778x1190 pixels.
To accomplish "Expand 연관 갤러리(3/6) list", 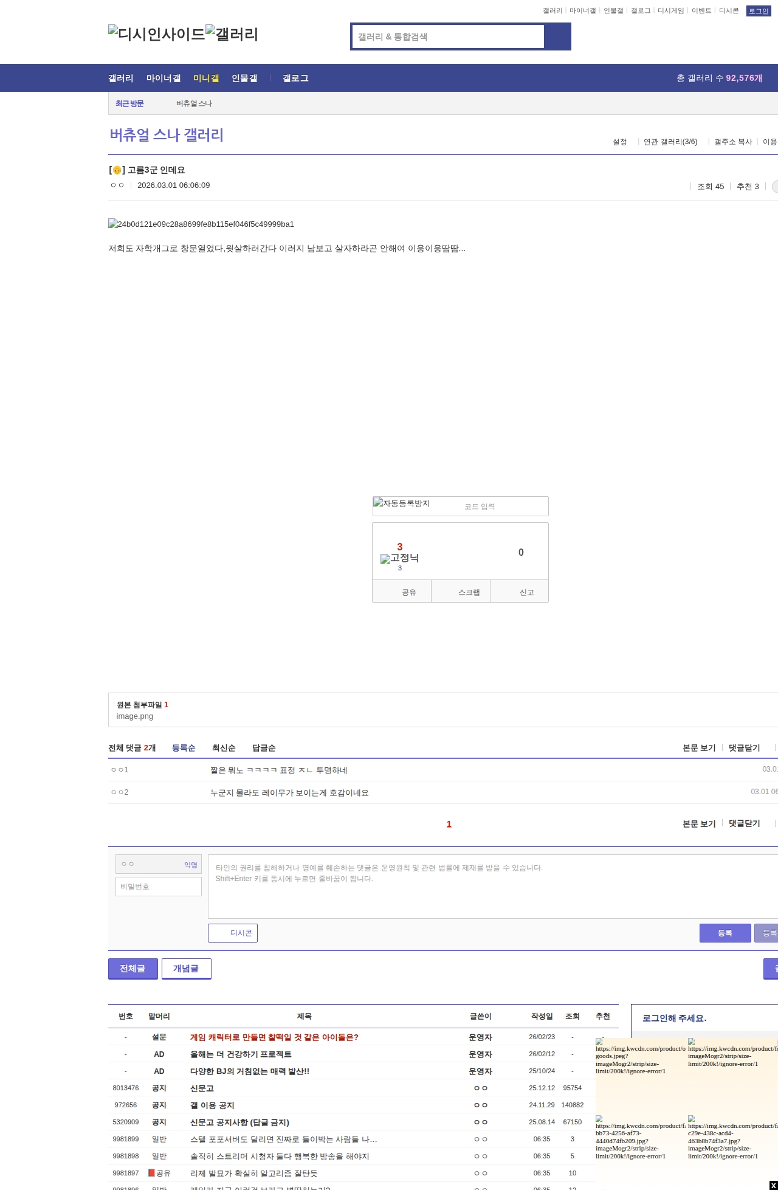I will [x=670, y=142].
